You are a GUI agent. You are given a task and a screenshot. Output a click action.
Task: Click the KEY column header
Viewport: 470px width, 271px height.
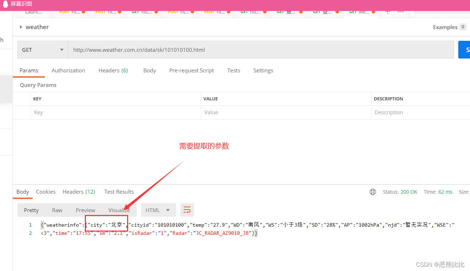coord(37,99)
